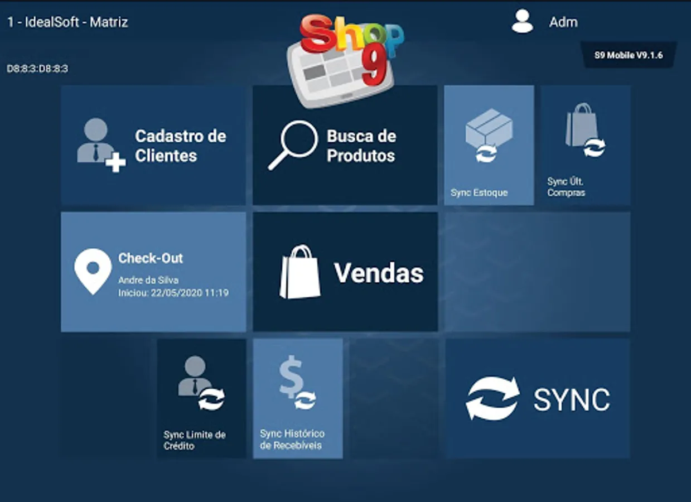Click the D8:8:3:D8:8:3 device identifier
Screen dimensions: 691x502
[x=37, y=69]
